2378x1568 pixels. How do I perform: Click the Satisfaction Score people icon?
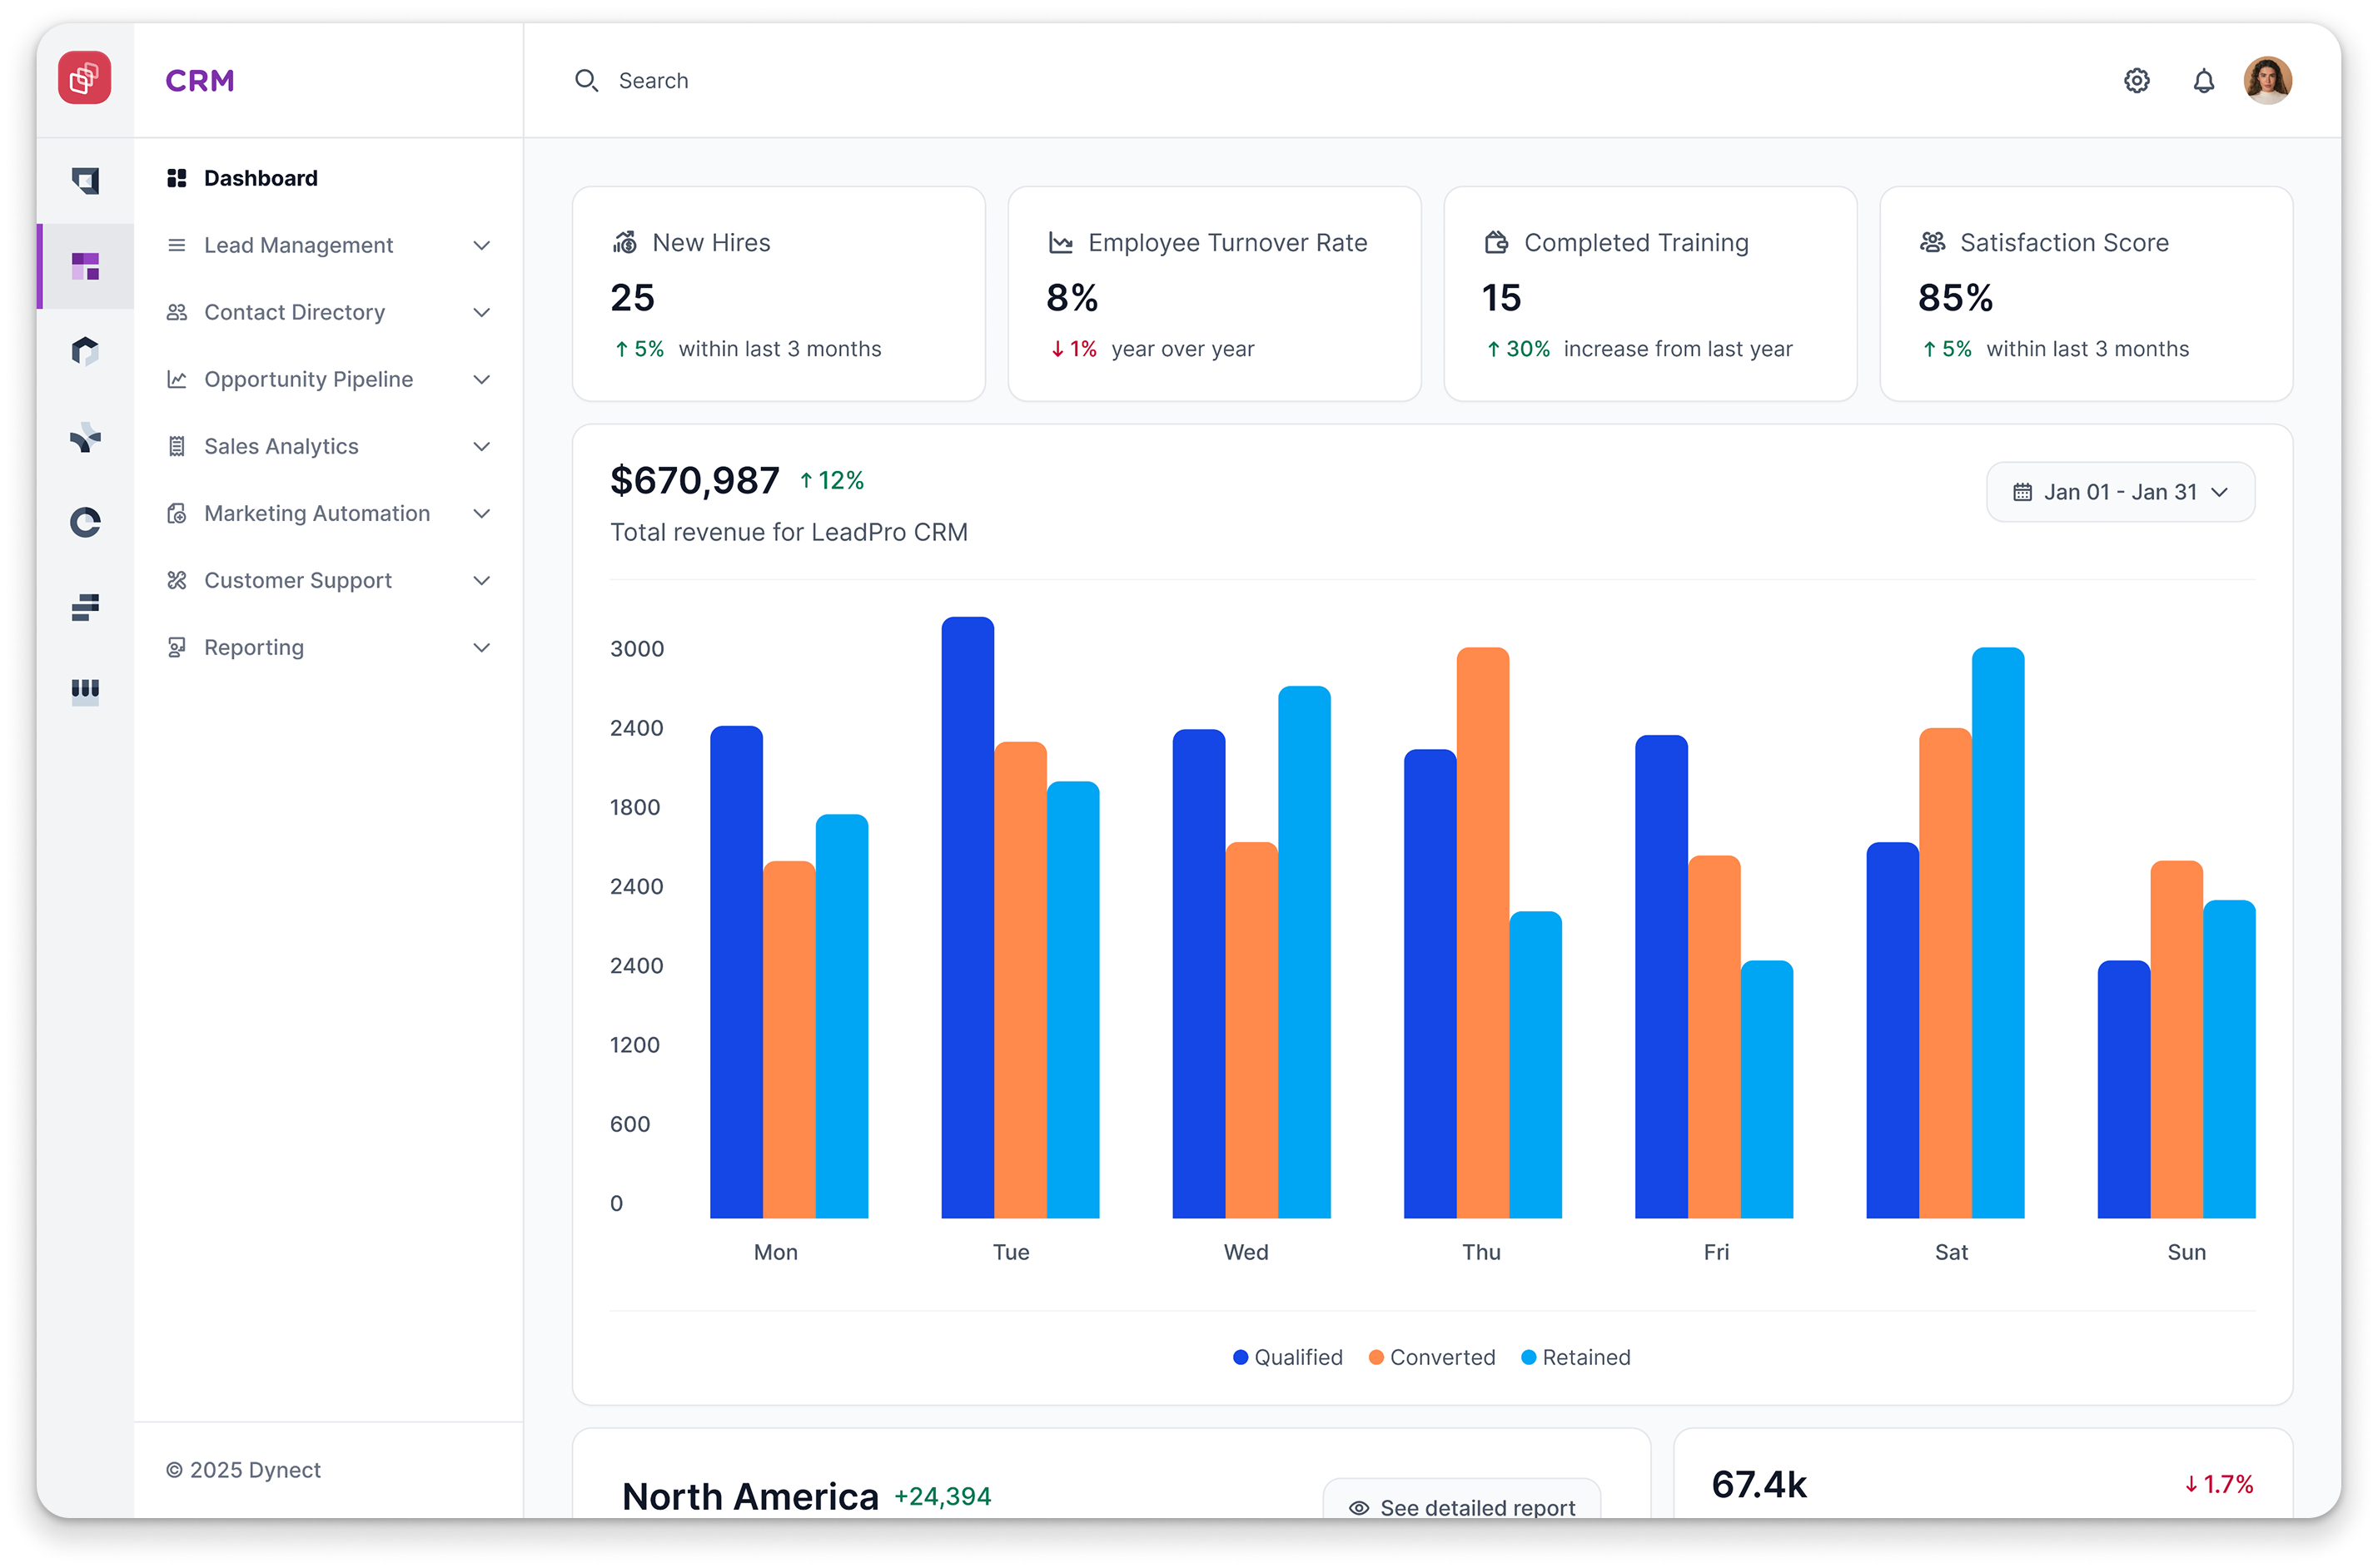tap(1931, 241)
